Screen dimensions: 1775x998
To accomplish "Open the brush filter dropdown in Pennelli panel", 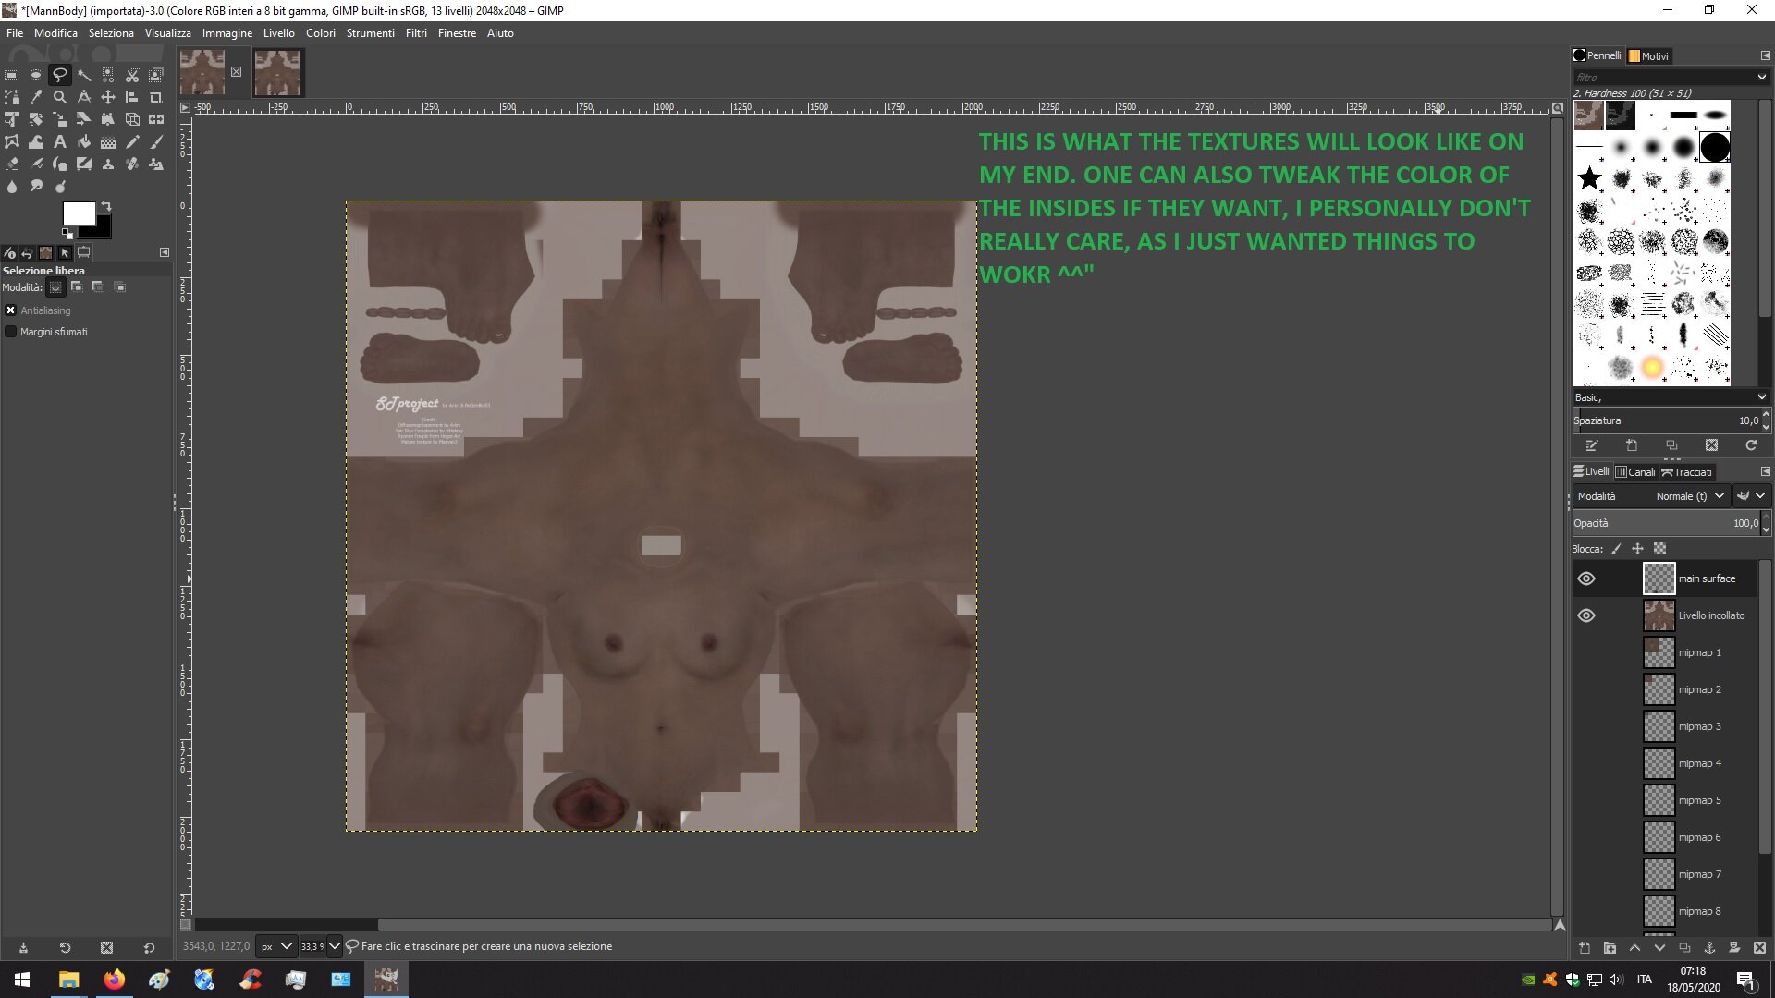I will pyautogui.click(x=1762, y=77).
